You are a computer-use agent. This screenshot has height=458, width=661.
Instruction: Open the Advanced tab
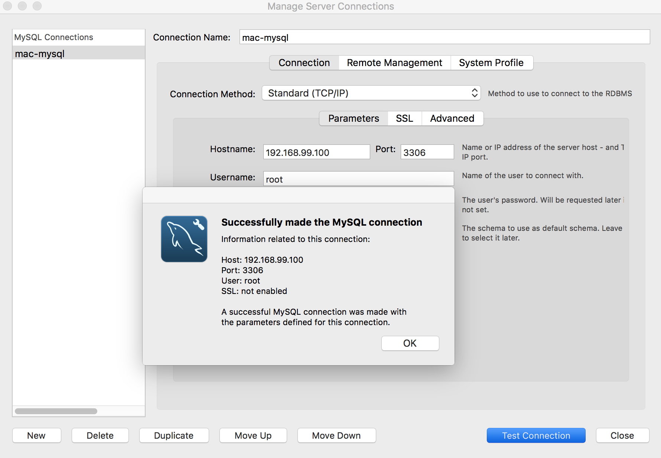click(452, 118)
